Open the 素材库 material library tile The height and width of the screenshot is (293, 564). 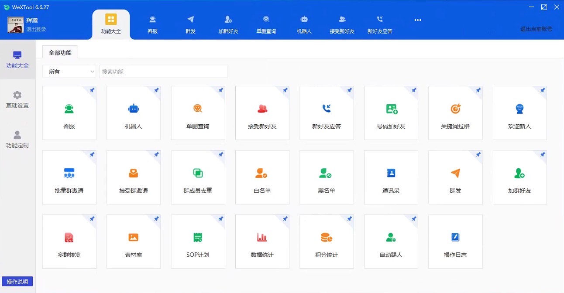click(x=133, y=242)
